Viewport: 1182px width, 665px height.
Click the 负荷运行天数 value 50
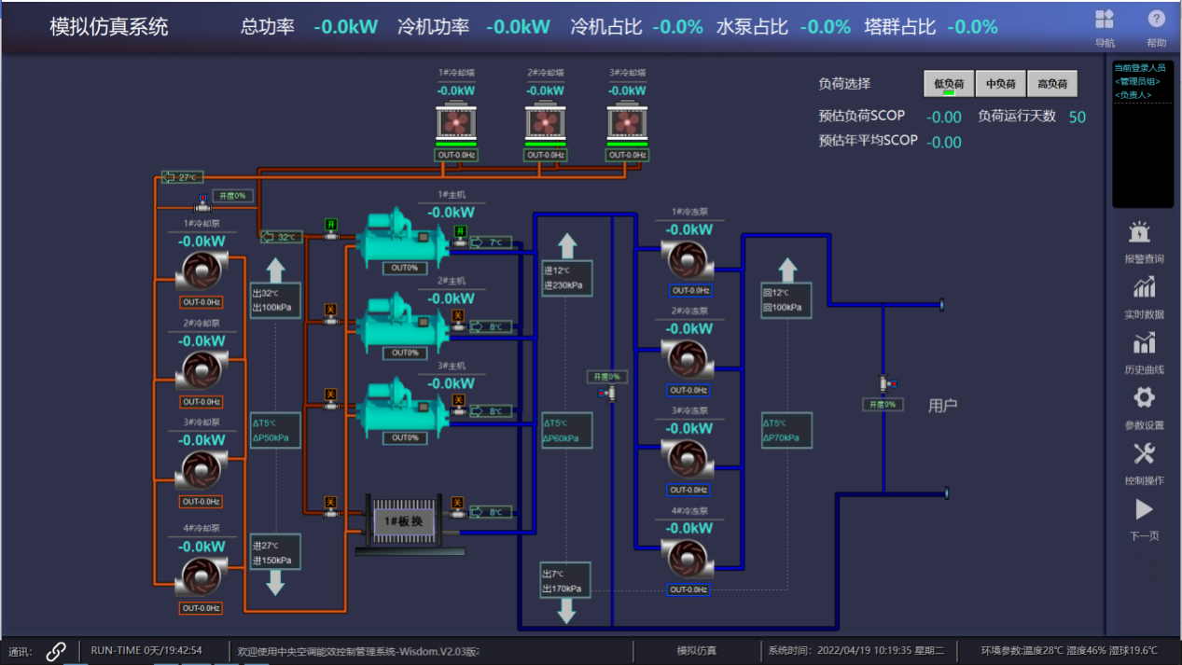pyautogui.click(x=1077, y=117)
